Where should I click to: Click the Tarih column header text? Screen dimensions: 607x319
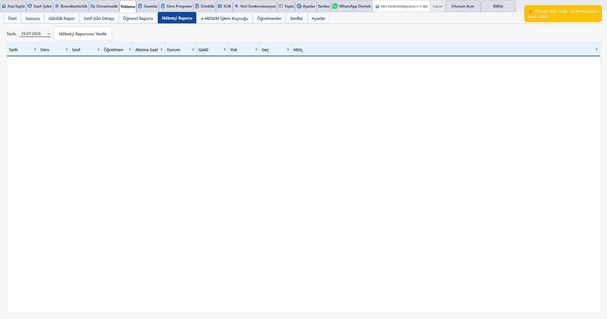pos(13,50)
